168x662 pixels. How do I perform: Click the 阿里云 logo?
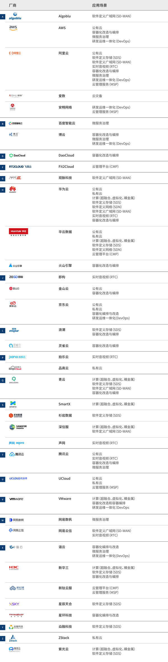[x=15, y=53]
